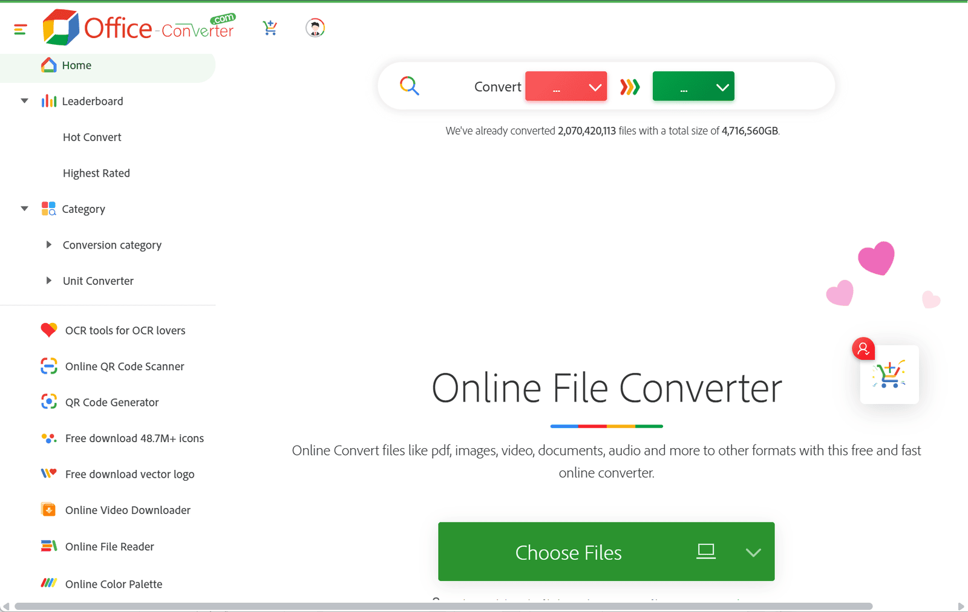Collapse the Leaderboard section

[x=24, y=100]
